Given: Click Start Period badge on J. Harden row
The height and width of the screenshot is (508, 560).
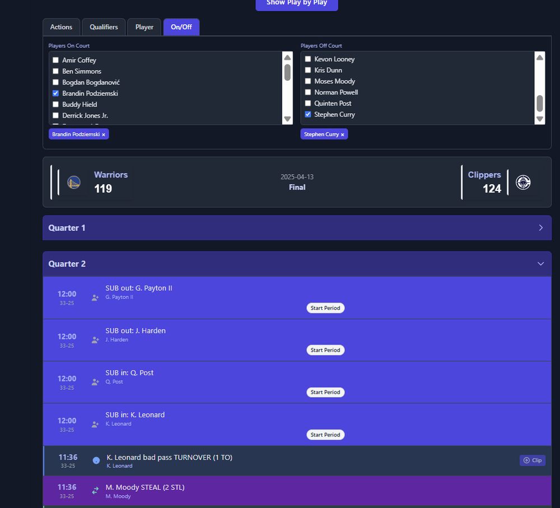Looking at the screenshot, I should 325,350.
